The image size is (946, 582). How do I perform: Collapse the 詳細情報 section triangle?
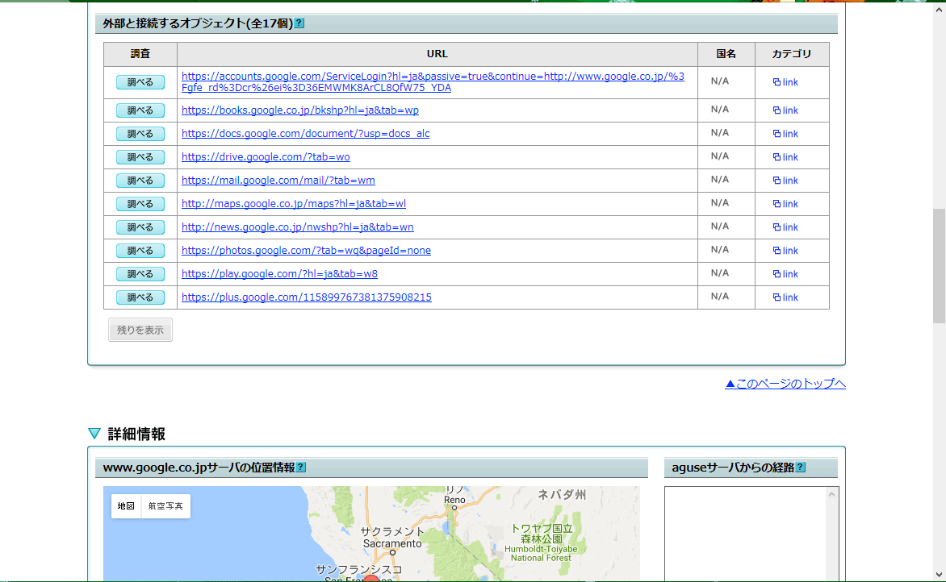tap(94, 434)
